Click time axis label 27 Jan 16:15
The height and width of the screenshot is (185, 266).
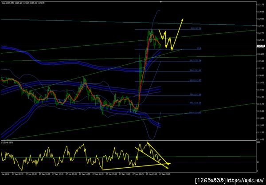click(x=98, y=174)
